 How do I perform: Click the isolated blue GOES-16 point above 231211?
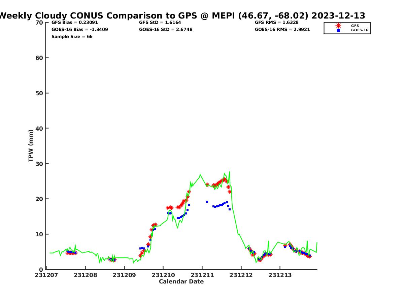(207, 202)
